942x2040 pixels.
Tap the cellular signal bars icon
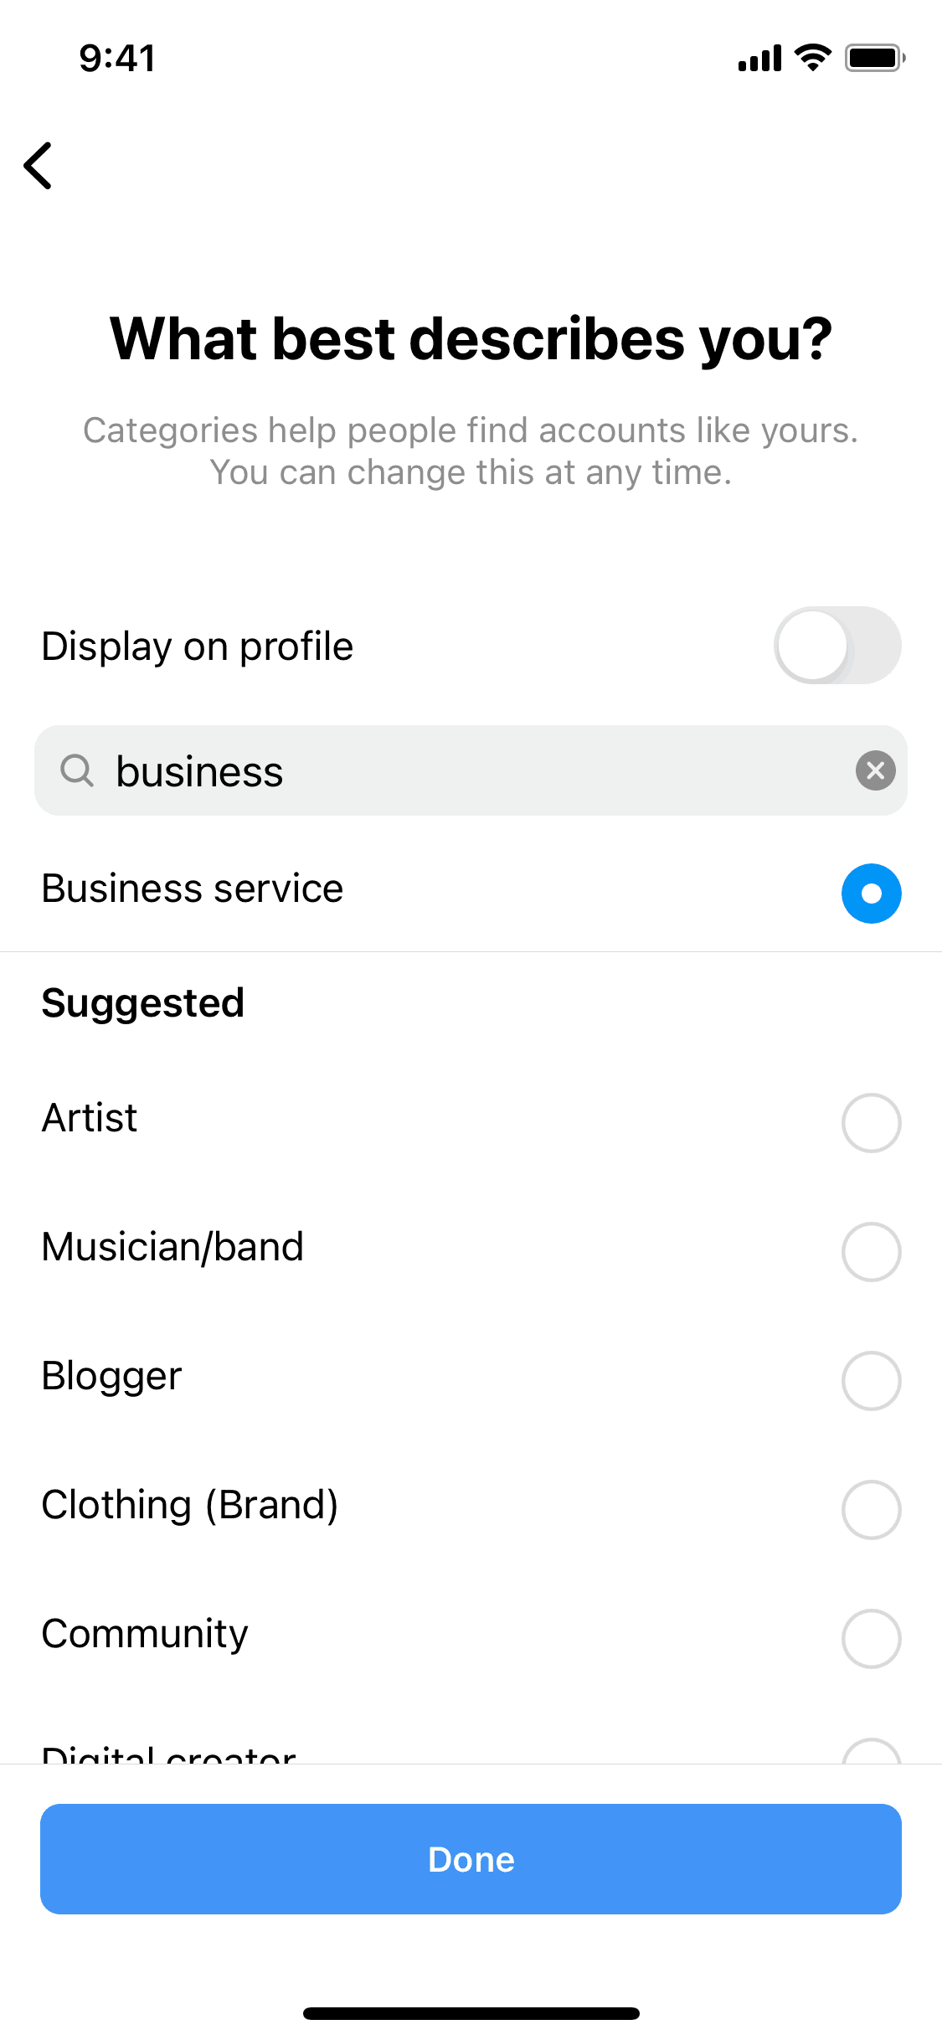point(759,59)
